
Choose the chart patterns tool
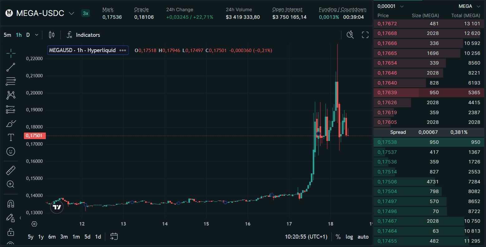point(11,95)
